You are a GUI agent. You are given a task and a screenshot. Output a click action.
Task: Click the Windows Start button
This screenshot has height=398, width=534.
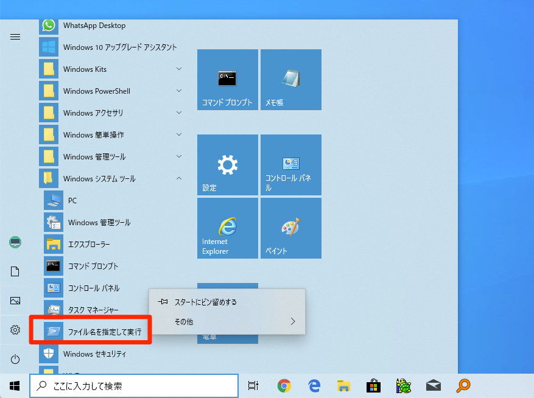(x=15, y=386)
